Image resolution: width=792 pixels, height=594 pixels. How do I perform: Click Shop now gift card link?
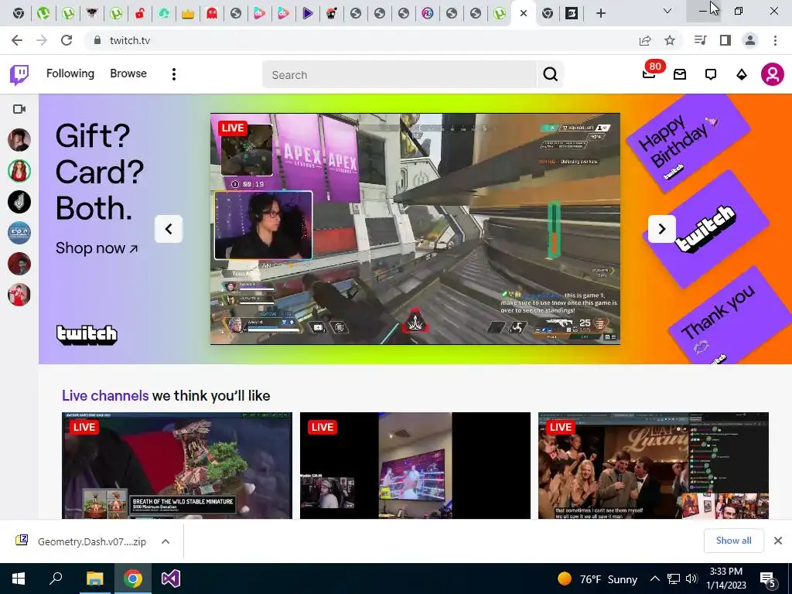[97, 248]
